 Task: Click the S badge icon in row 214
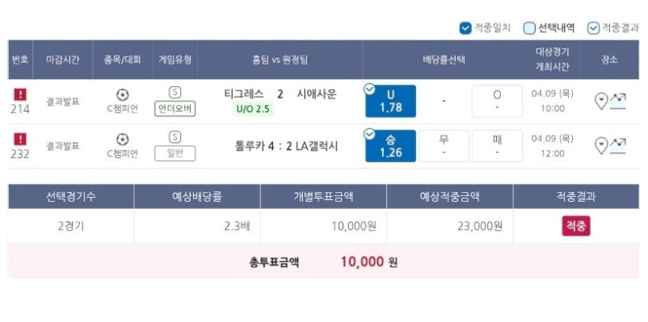pyautogui.click(x=175, y=93)
